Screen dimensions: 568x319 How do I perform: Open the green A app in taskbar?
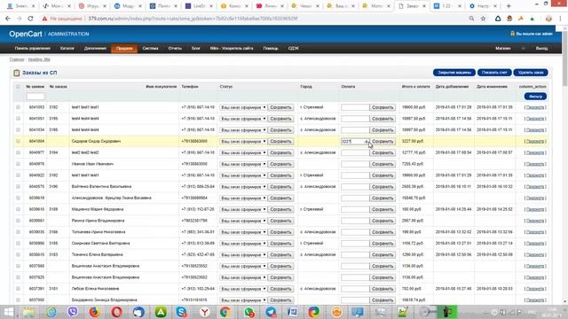(161, 312)
